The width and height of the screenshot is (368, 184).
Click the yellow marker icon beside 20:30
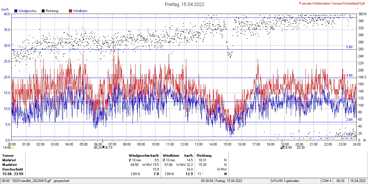(x=306, y=148)
